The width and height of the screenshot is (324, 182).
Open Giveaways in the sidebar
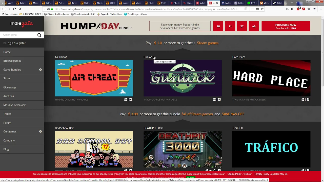point(10,87)
